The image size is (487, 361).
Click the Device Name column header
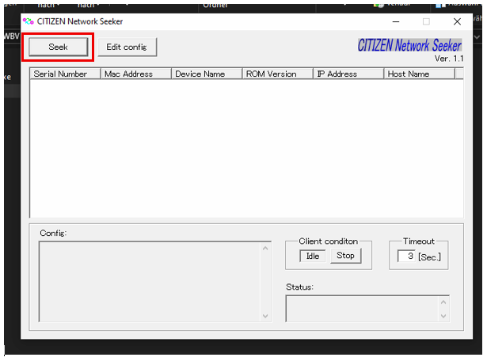pos(207,74)
